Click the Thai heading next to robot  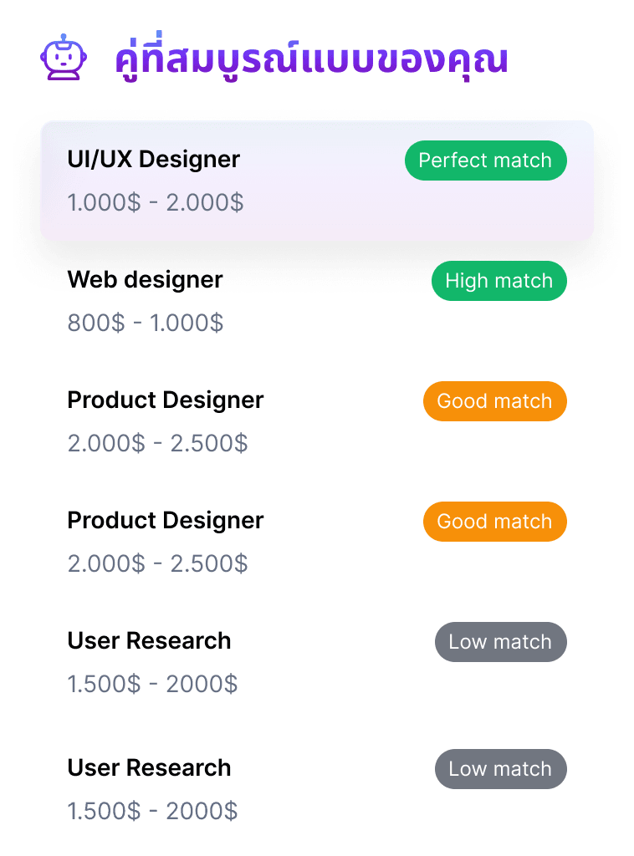pos(312,58)
